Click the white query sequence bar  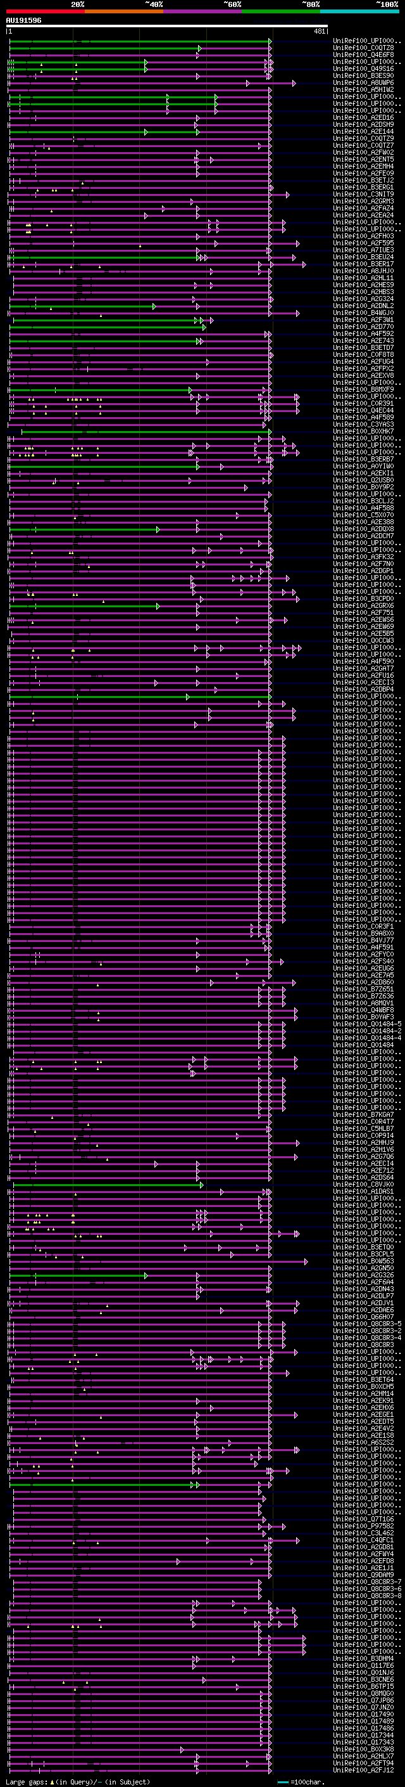(x=167, y=27)
